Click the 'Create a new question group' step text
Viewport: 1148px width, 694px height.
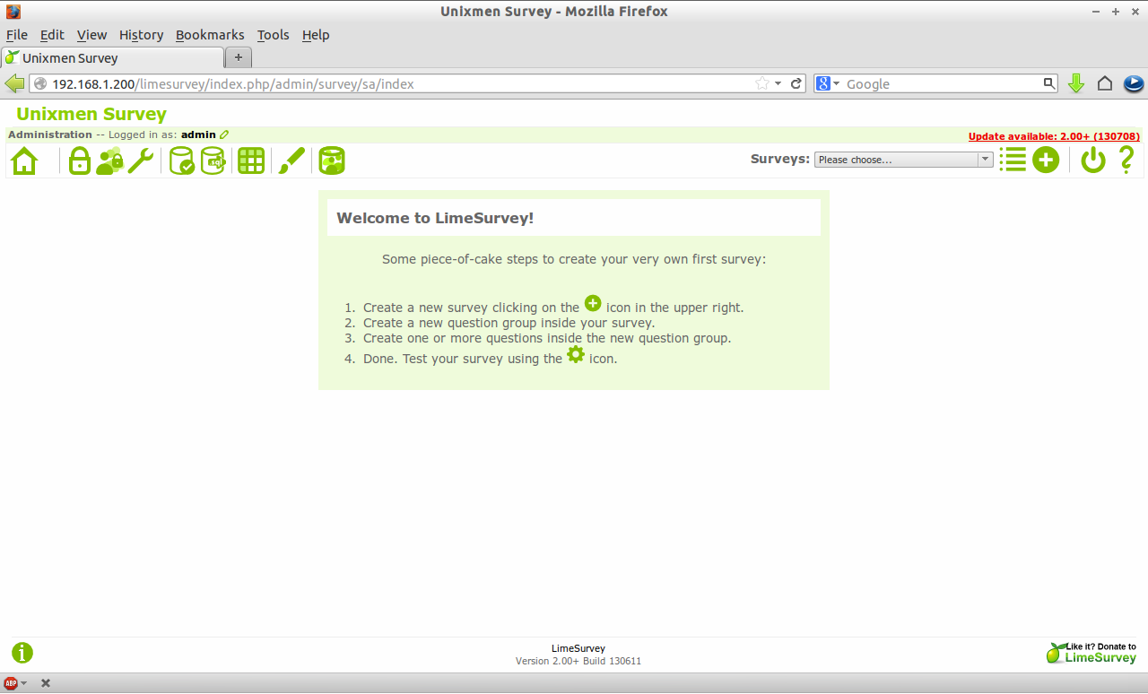[x=509, y=323]
